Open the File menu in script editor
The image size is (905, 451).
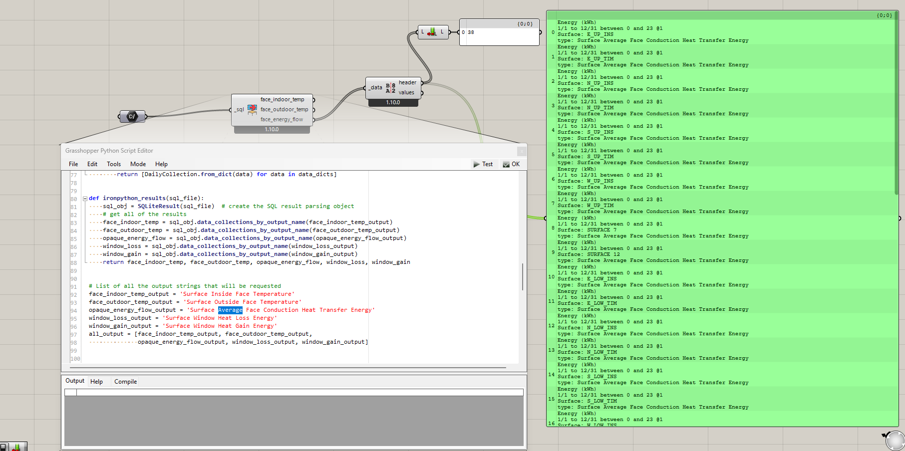coord(73,164)
